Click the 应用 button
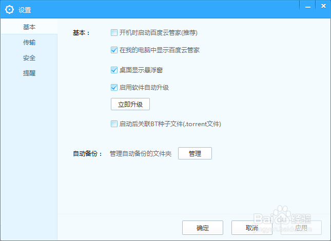This screenshot has height=241, width=331. pyautogui.click(x=301, y=228)
